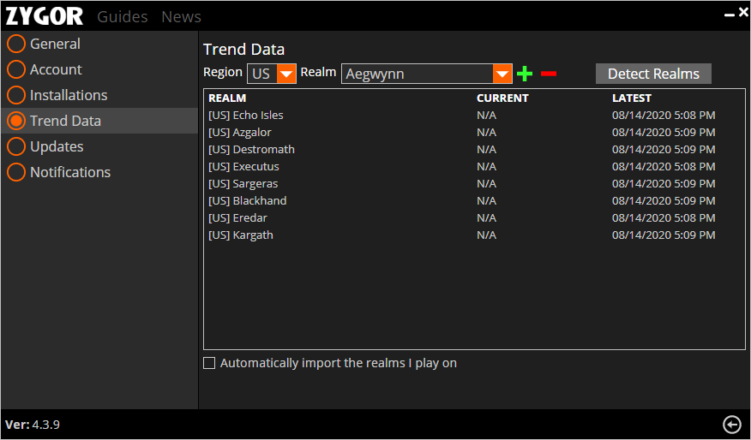Image resolution: width=751 pixels, height=440 pixels.
Task: Select the [US] Azgalor row
Action: point(474,133)
